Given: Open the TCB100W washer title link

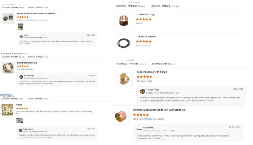Looking at the screenshot, I should coord(146,36).
